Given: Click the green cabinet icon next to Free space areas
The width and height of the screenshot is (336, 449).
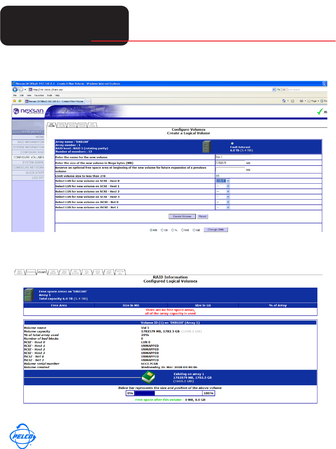Looking at the screenshot, I should click(x=28, y=295).
